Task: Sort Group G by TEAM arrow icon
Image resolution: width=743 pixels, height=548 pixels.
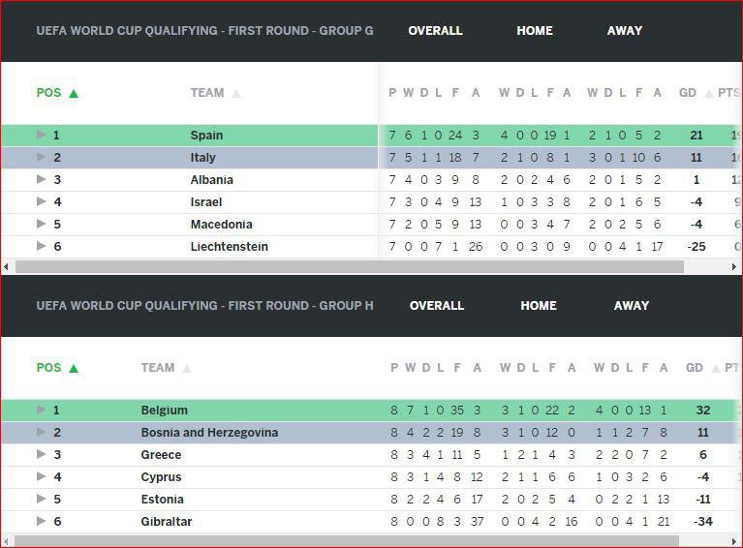Action: (x=236, y=94)
